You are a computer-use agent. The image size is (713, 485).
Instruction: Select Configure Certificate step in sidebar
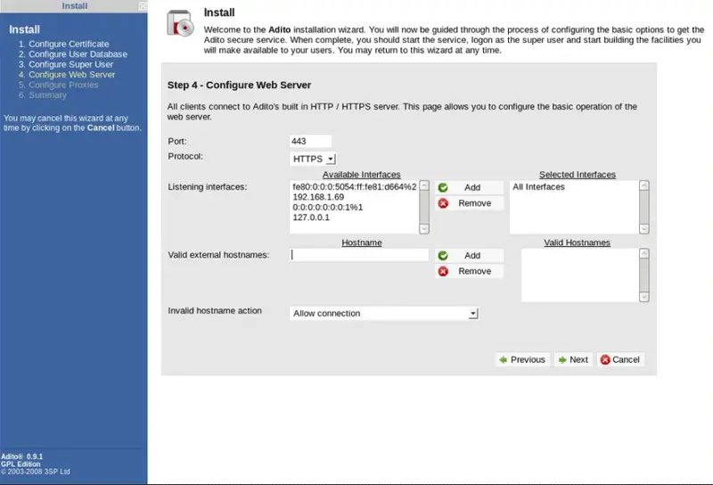pyautogui.click(x=69, y=44)
